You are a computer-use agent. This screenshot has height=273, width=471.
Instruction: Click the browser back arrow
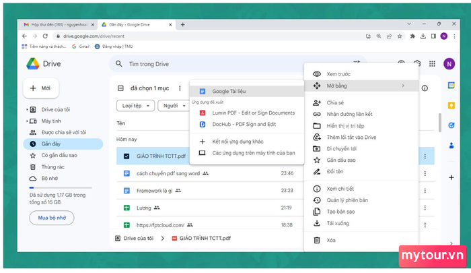[24, 36]
